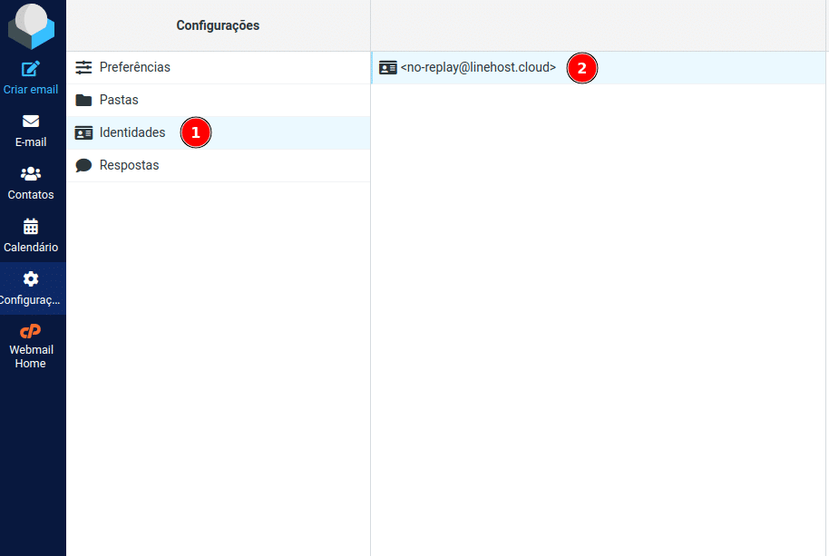The image size is (829, 556).
Task: Go to the Respostas section
Action: pos(129,165)
